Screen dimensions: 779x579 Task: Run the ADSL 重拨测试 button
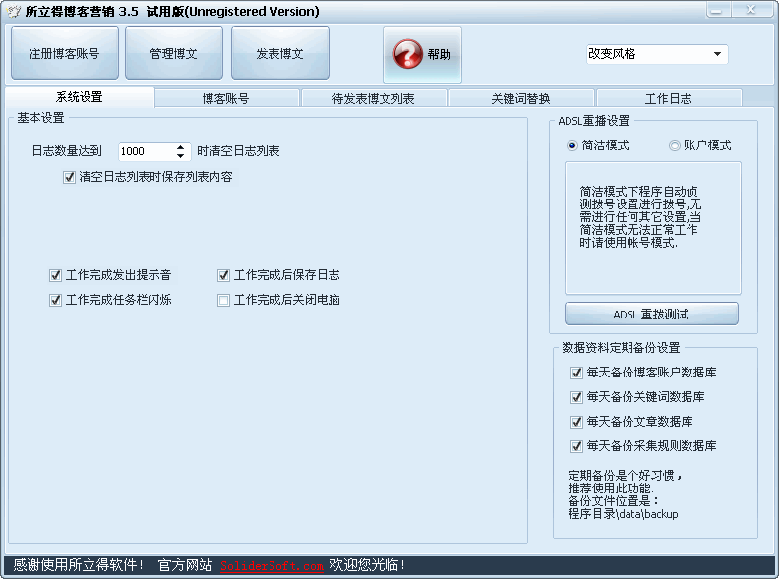point(651,314)
